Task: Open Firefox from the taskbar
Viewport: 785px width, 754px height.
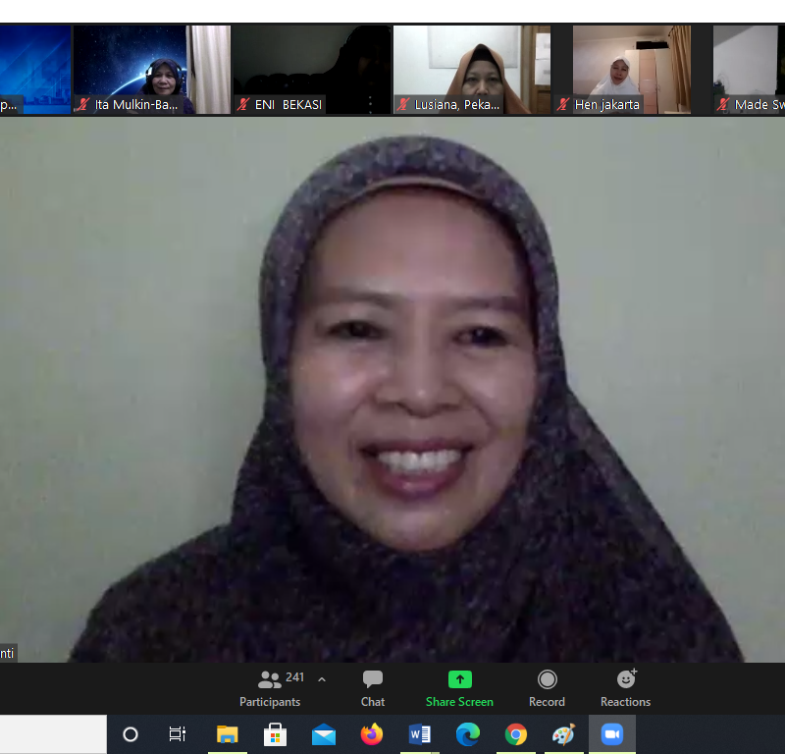Action: 371,734
